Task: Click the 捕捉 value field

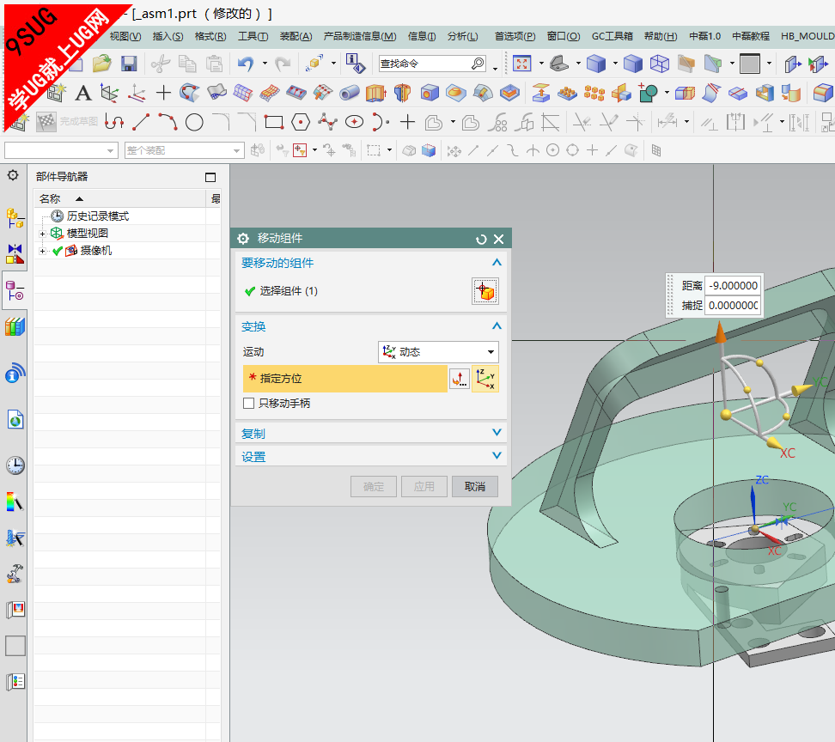Action: pos(733,306)
